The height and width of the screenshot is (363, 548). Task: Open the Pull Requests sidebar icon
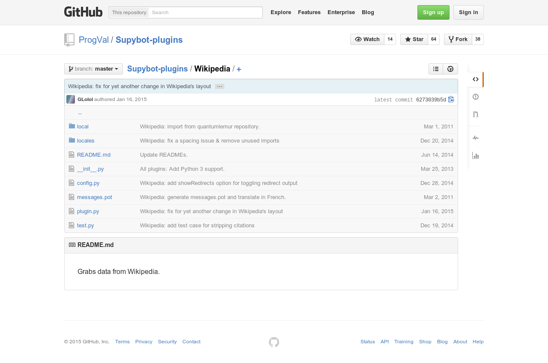pyautogui.click(x=476, y=114)
